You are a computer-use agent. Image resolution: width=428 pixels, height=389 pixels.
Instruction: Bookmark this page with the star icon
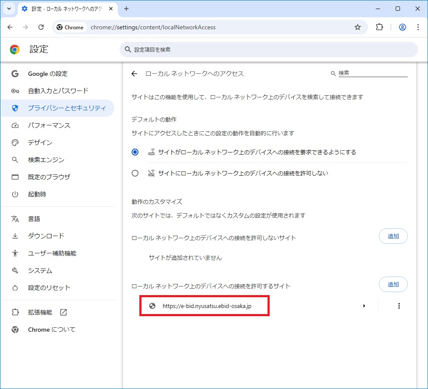pyautogui.click(x=357, y=27)
